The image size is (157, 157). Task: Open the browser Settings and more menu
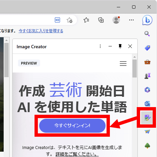[x=131, y=20]
